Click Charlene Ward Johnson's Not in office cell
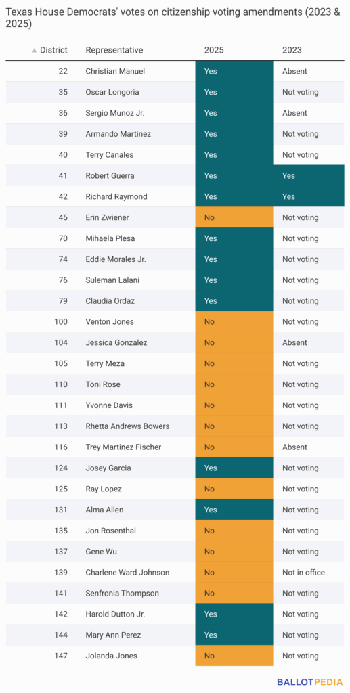Screen dimensions: 350x693 click(x=303, y=573)
